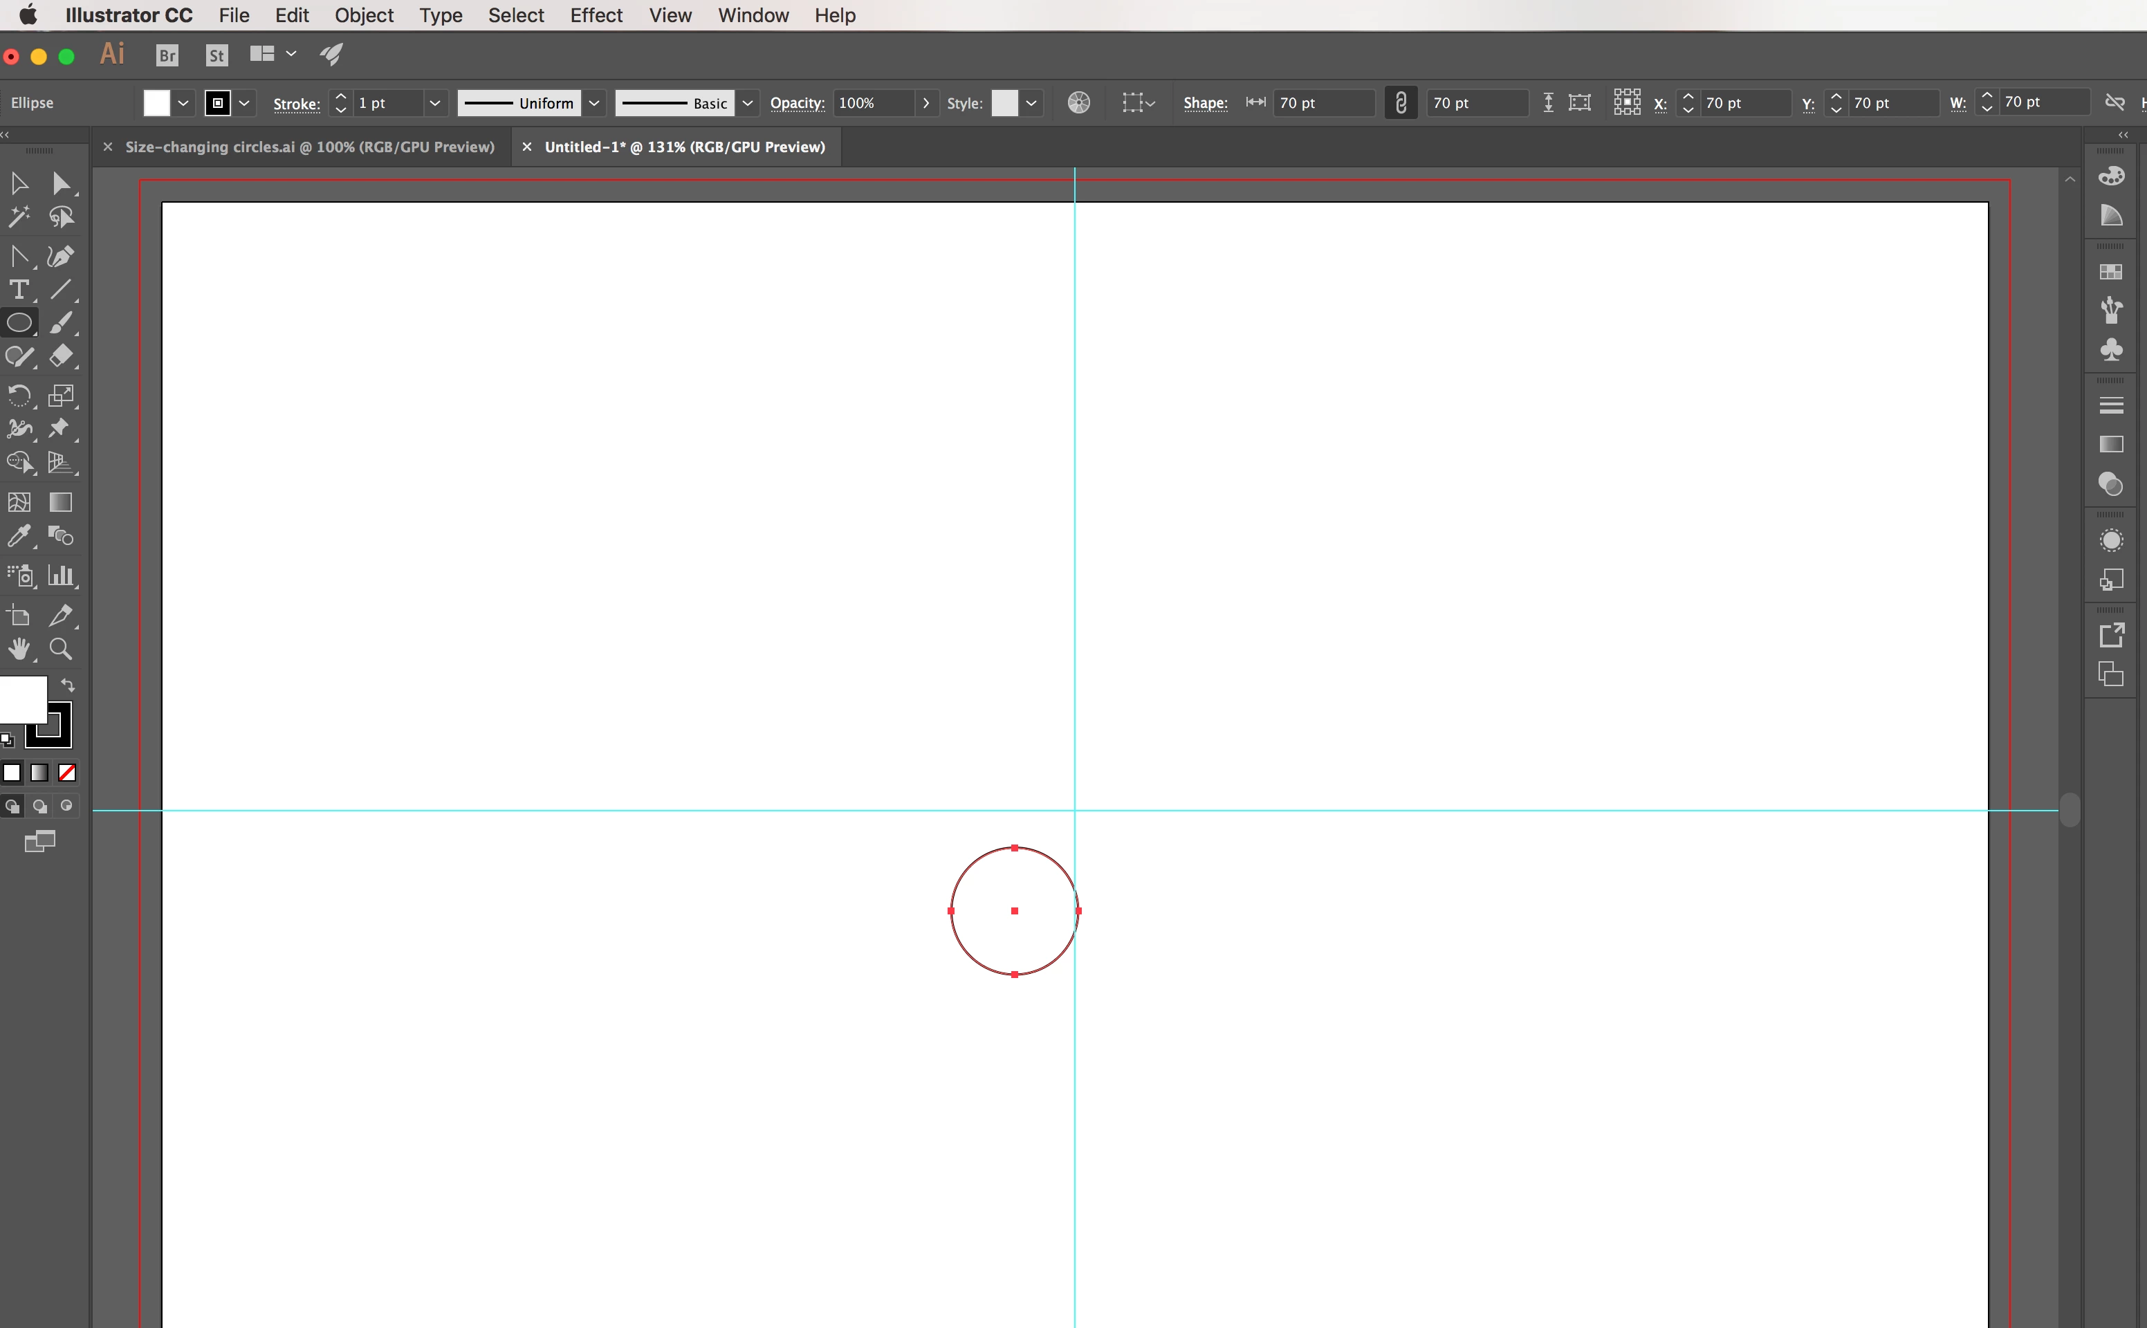This screenshot has height=1328, width=2147.
Task: Switch to Size-changing circles.ai tab
Action: (x=309, y=147)
